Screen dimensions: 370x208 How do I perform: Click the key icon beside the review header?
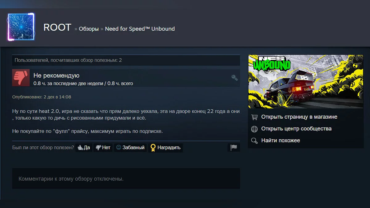234,78
